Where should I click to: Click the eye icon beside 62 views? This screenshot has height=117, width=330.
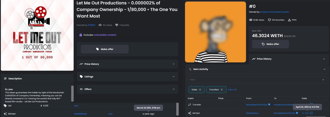point(100,25)
